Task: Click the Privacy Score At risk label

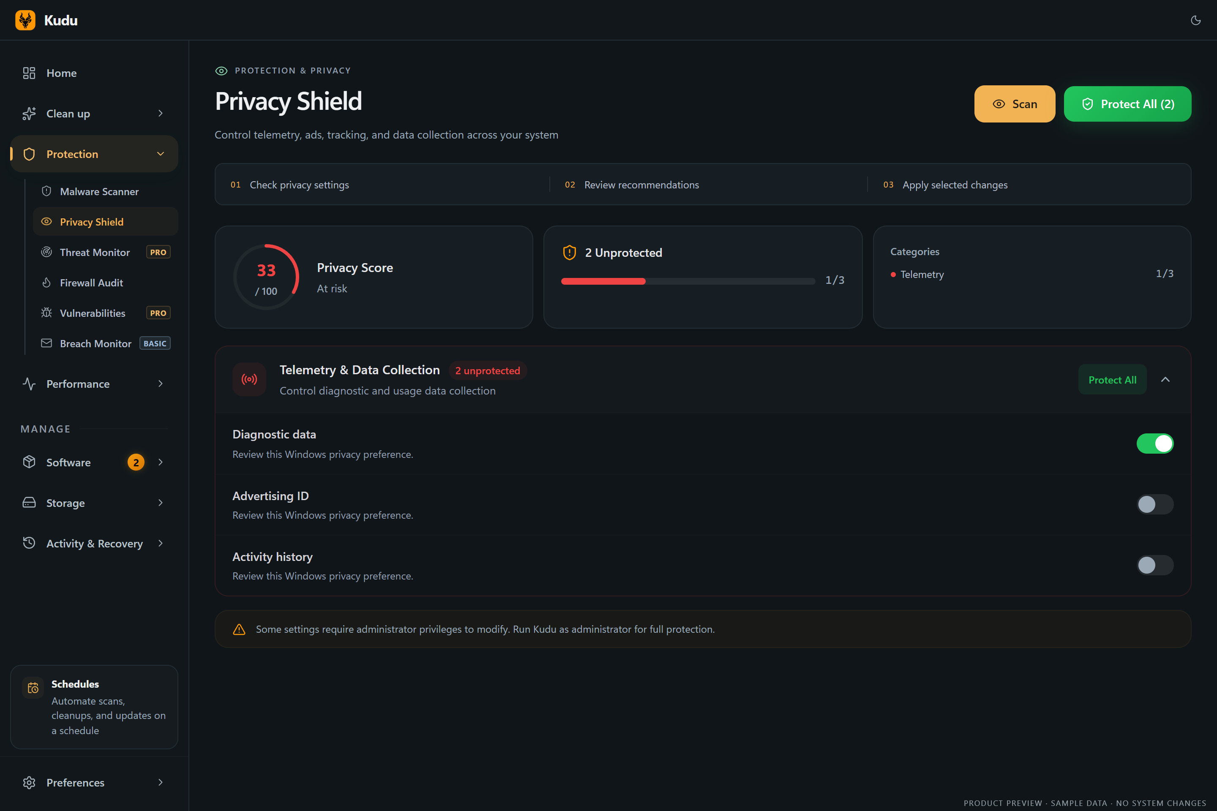Action: pos(332,288)
